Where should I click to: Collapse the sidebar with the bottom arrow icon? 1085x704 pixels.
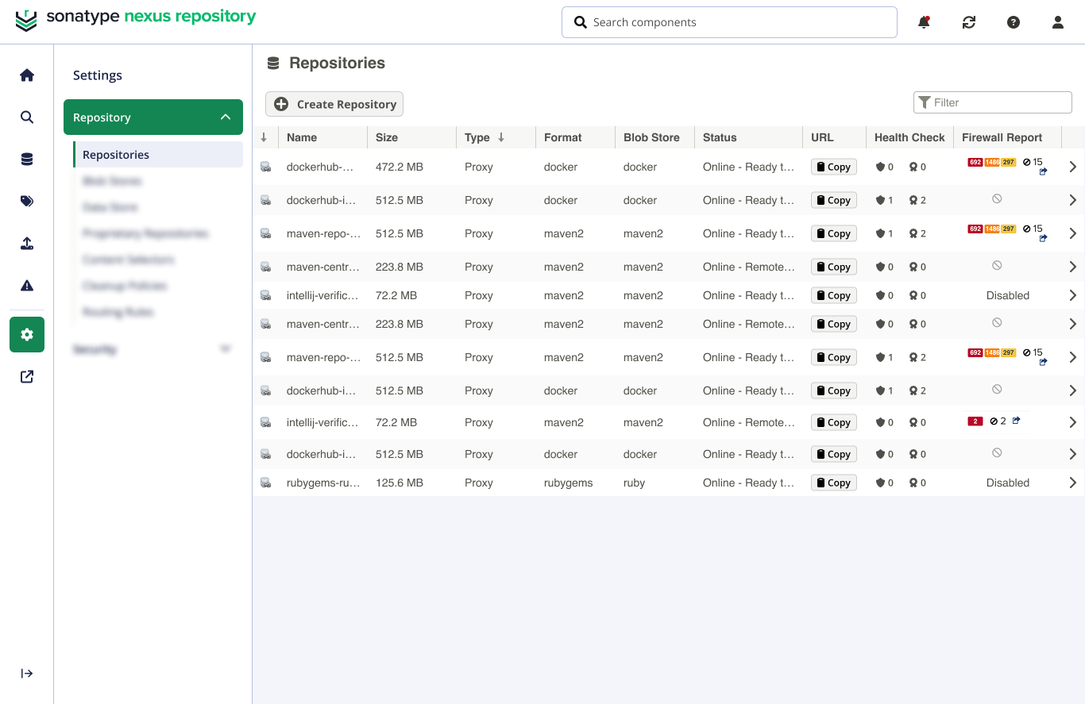pyautogui.click(x=26, y=673)
